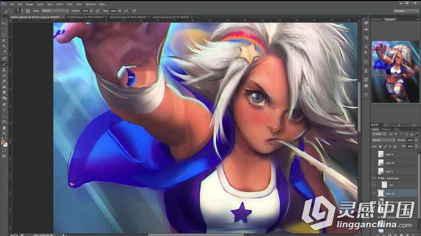This screenshot has height=236, width=421.
Task: Select the History Brush tool
Action: coord(4,75)
